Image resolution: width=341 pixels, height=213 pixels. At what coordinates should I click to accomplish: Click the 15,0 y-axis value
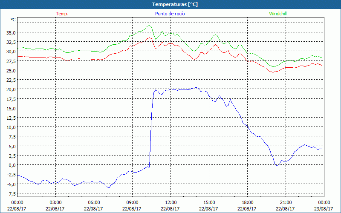coord(12,108)
